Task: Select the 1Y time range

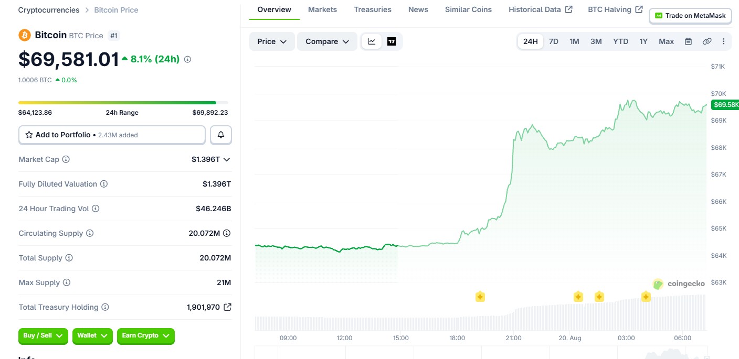Action: click(x=643, y=41)
